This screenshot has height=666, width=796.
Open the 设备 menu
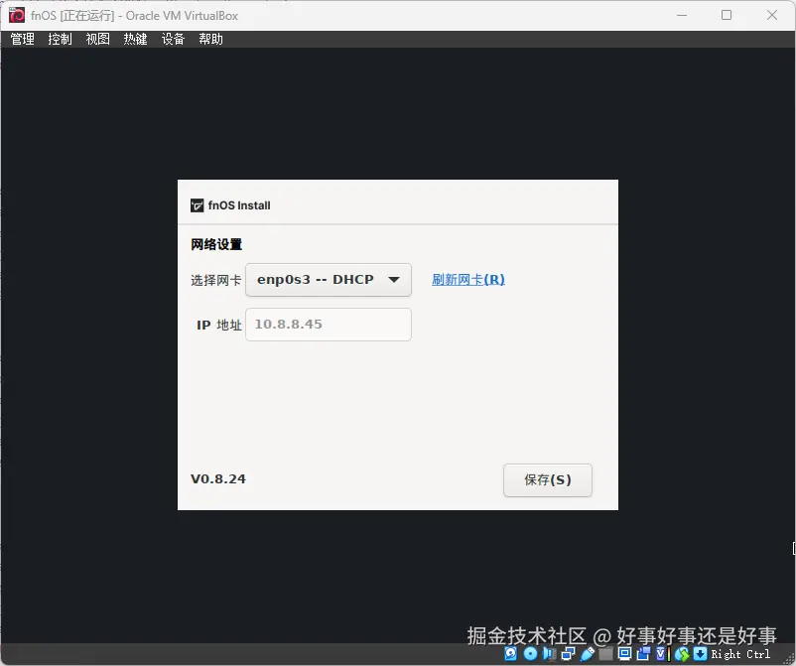point(173,39)
